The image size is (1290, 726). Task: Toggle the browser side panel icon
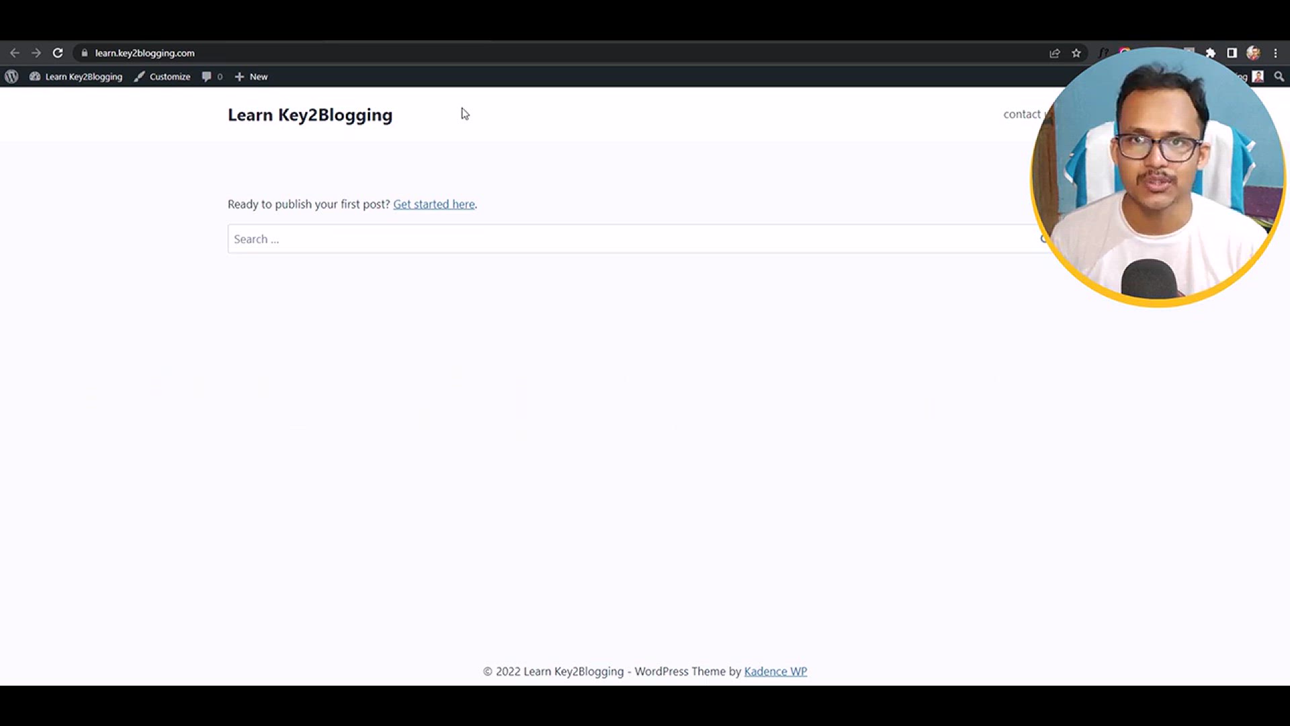[1232, 53]
